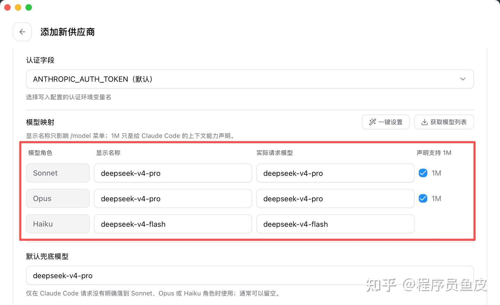
Task: Click the 声明支持 1M column header
Action: pyautogui.click(x=434, y=153)
